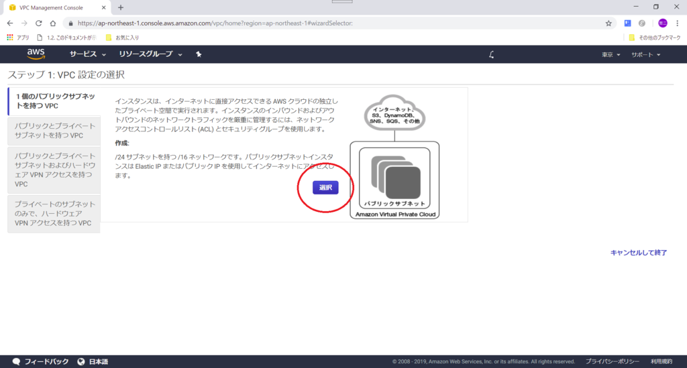Image resolution: width=687 pixels, height=368 pixels.
Task: Click the site lock padlock icon
Action: pyautogui.click(x=70, y=23)
